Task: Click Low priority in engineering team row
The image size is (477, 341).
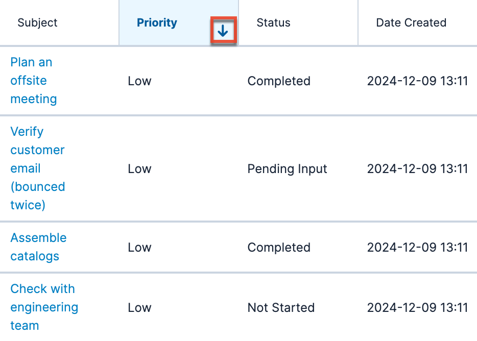Action: coord(139,308)
